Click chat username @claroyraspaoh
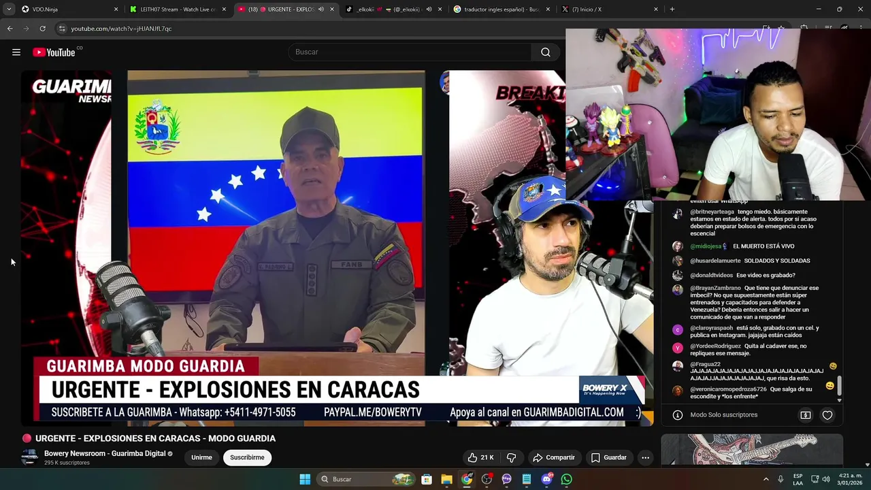The image size is (871, 490). pyautogui.click(x=711, y=328)
